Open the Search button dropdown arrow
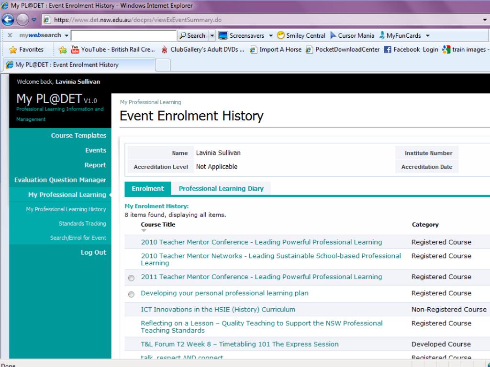The width and height of the screenshot is (490, 367). pos(212,35)
